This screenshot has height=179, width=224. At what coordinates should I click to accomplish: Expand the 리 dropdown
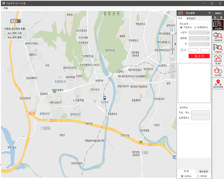[199, 44]
